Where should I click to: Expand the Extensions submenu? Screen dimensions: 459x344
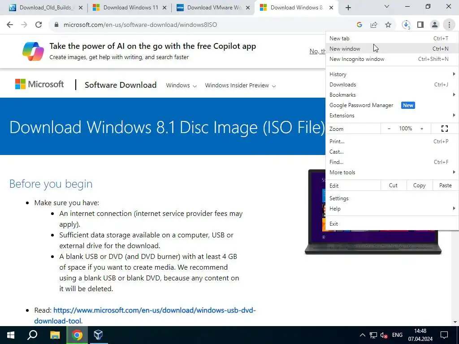392,115
